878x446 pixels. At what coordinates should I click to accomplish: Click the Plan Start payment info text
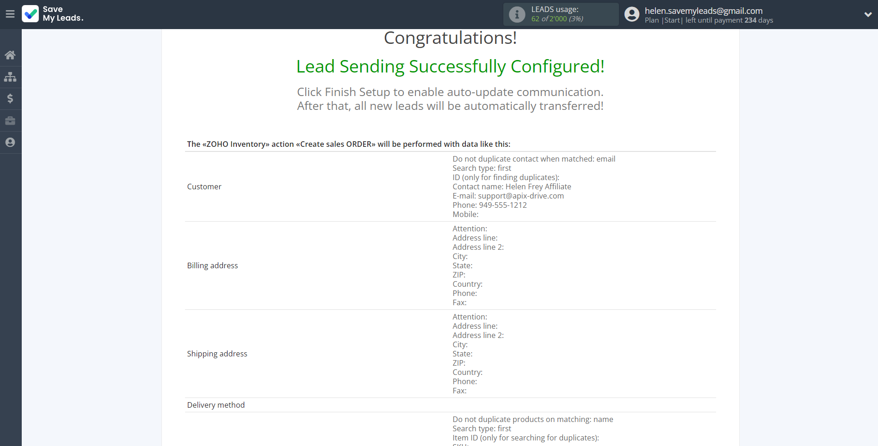coord(709,20)
